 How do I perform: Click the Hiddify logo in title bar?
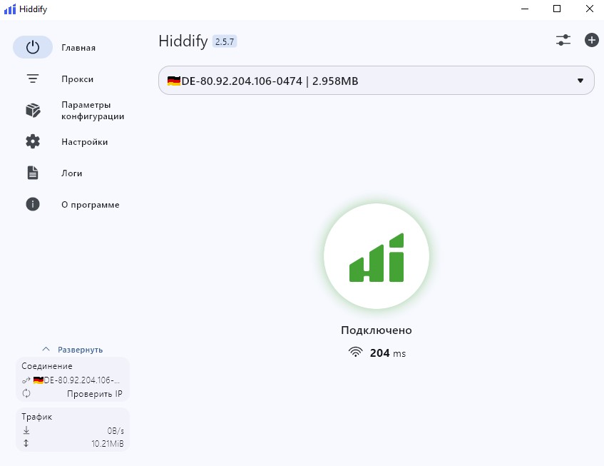tap(10, 9)
